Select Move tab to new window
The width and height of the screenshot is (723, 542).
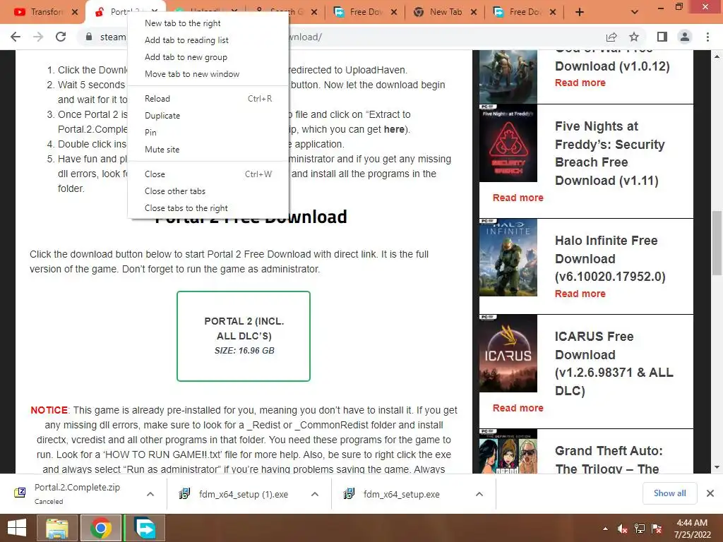click(x=208, y=74)
